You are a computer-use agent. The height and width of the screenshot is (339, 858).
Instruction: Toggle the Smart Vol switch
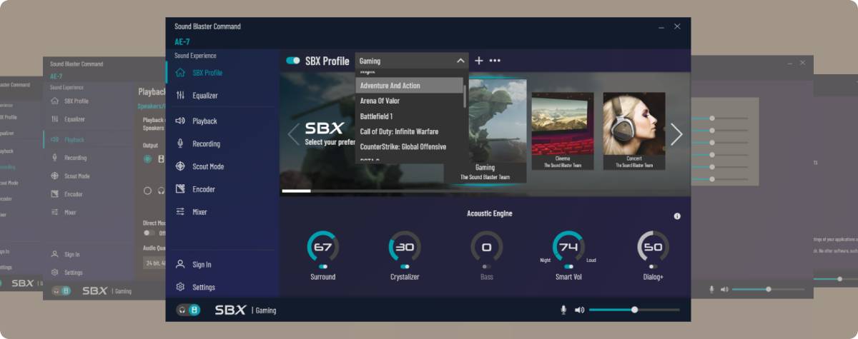[568, 266]
